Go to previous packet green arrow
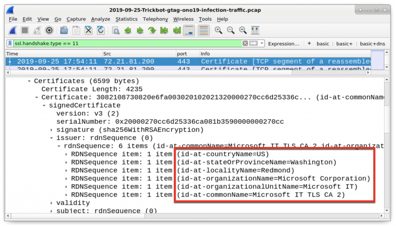The image size is (396, 226). pos(128,30)
